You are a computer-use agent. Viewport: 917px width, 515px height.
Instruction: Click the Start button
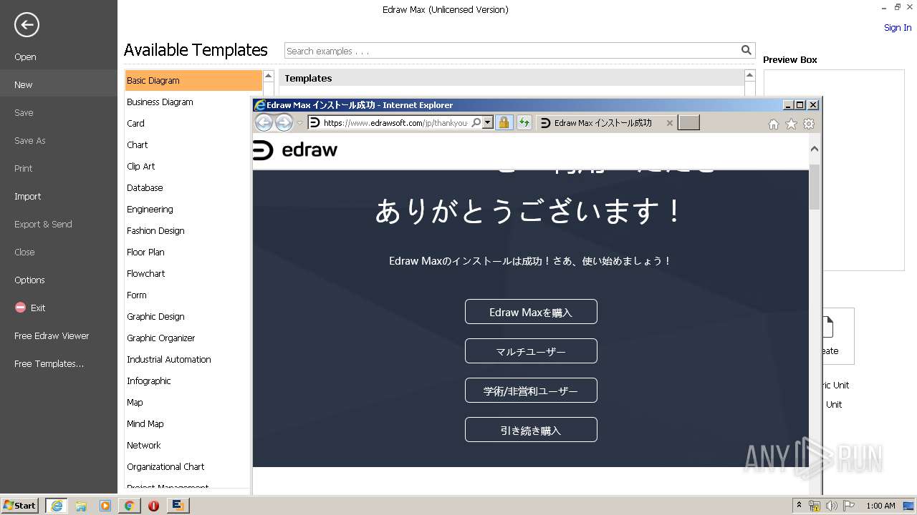coord(19,505)
